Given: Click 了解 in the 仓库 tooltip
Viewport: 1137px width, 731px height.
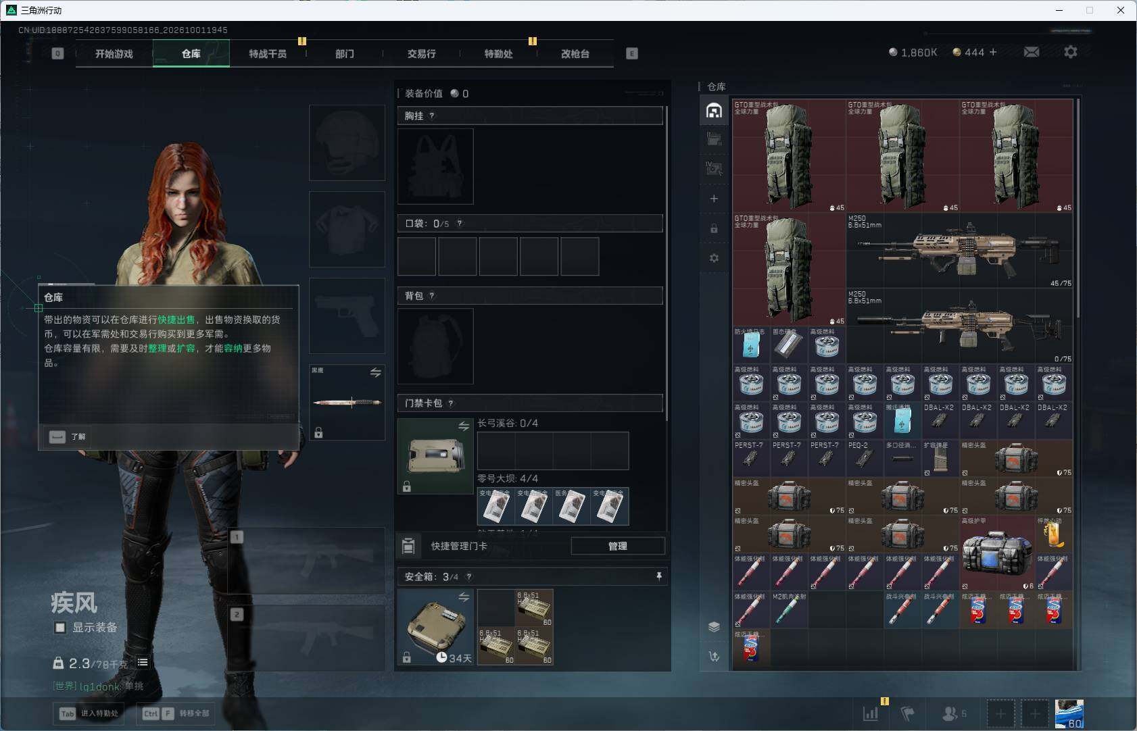Looking at the screenshot, I should point(68,436).
